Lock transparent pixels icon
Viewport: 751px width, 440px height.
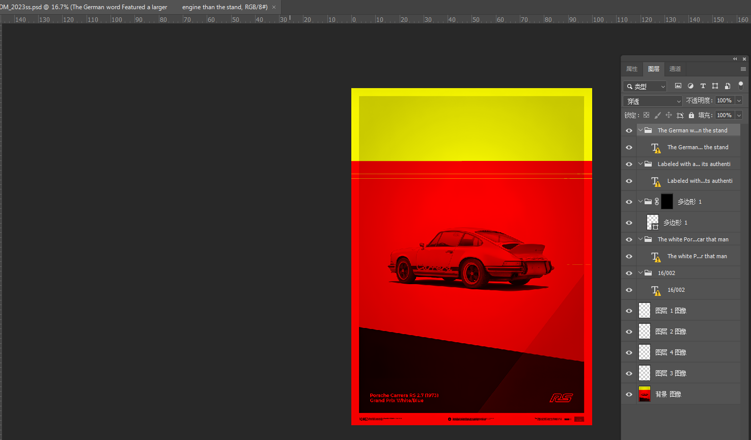(647, 115)
